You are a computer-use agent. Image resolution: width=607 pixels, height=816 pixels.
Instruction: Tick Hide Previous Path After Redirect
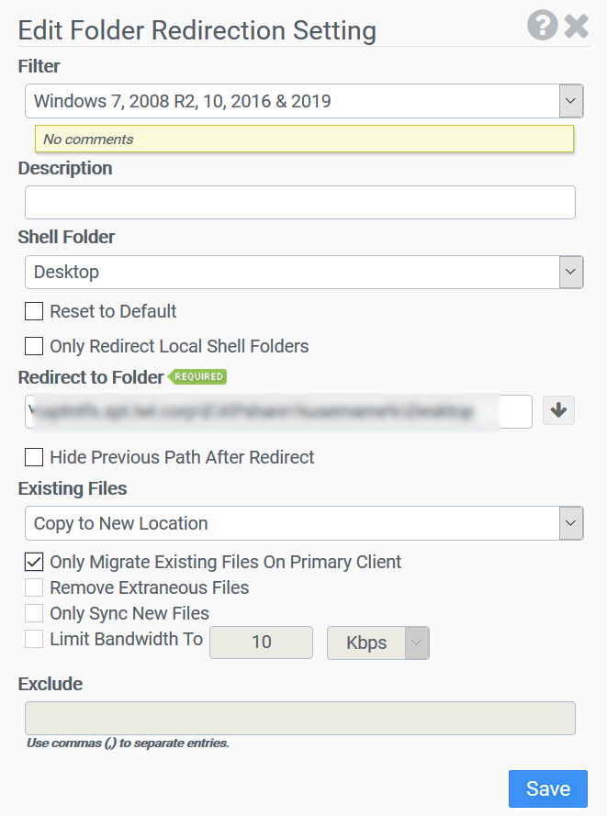[34, 457]
